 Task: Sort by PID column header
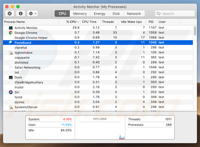coord(151,22)
